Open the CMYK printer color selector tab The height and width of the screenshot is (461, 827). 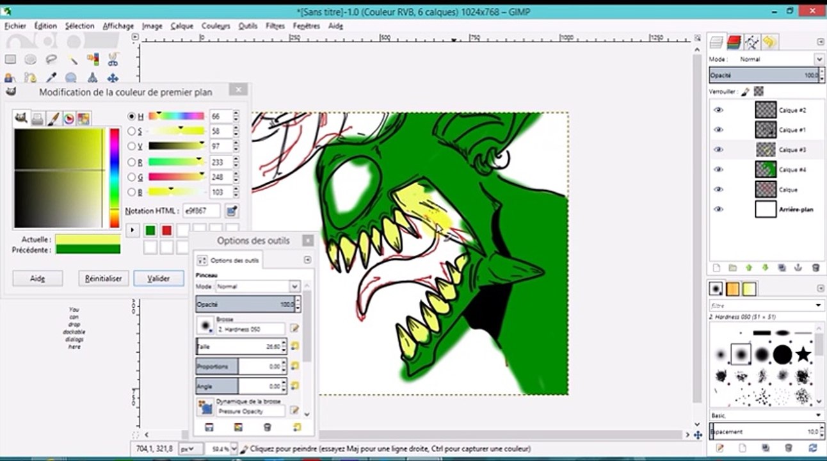click(x=38, y=118)
